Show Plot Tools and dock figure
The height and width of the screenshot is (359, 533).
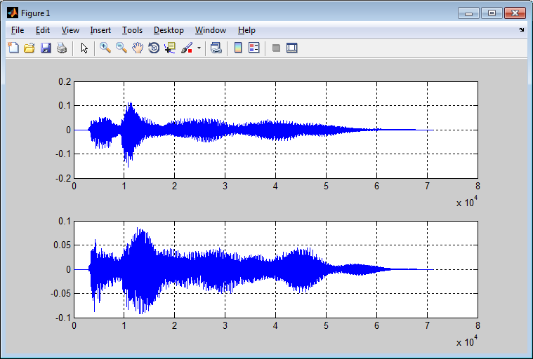292,48
